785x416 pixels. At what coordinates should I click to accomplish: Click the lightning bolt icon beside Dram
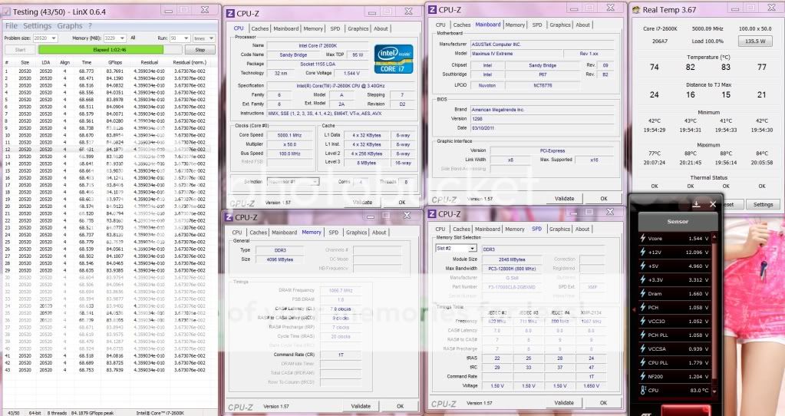click(x=642, y=294)
